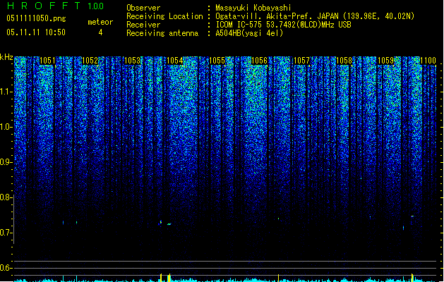The image size is (444, 282).
Task: Click the 1059 time marker
Action: click(386, 61)
